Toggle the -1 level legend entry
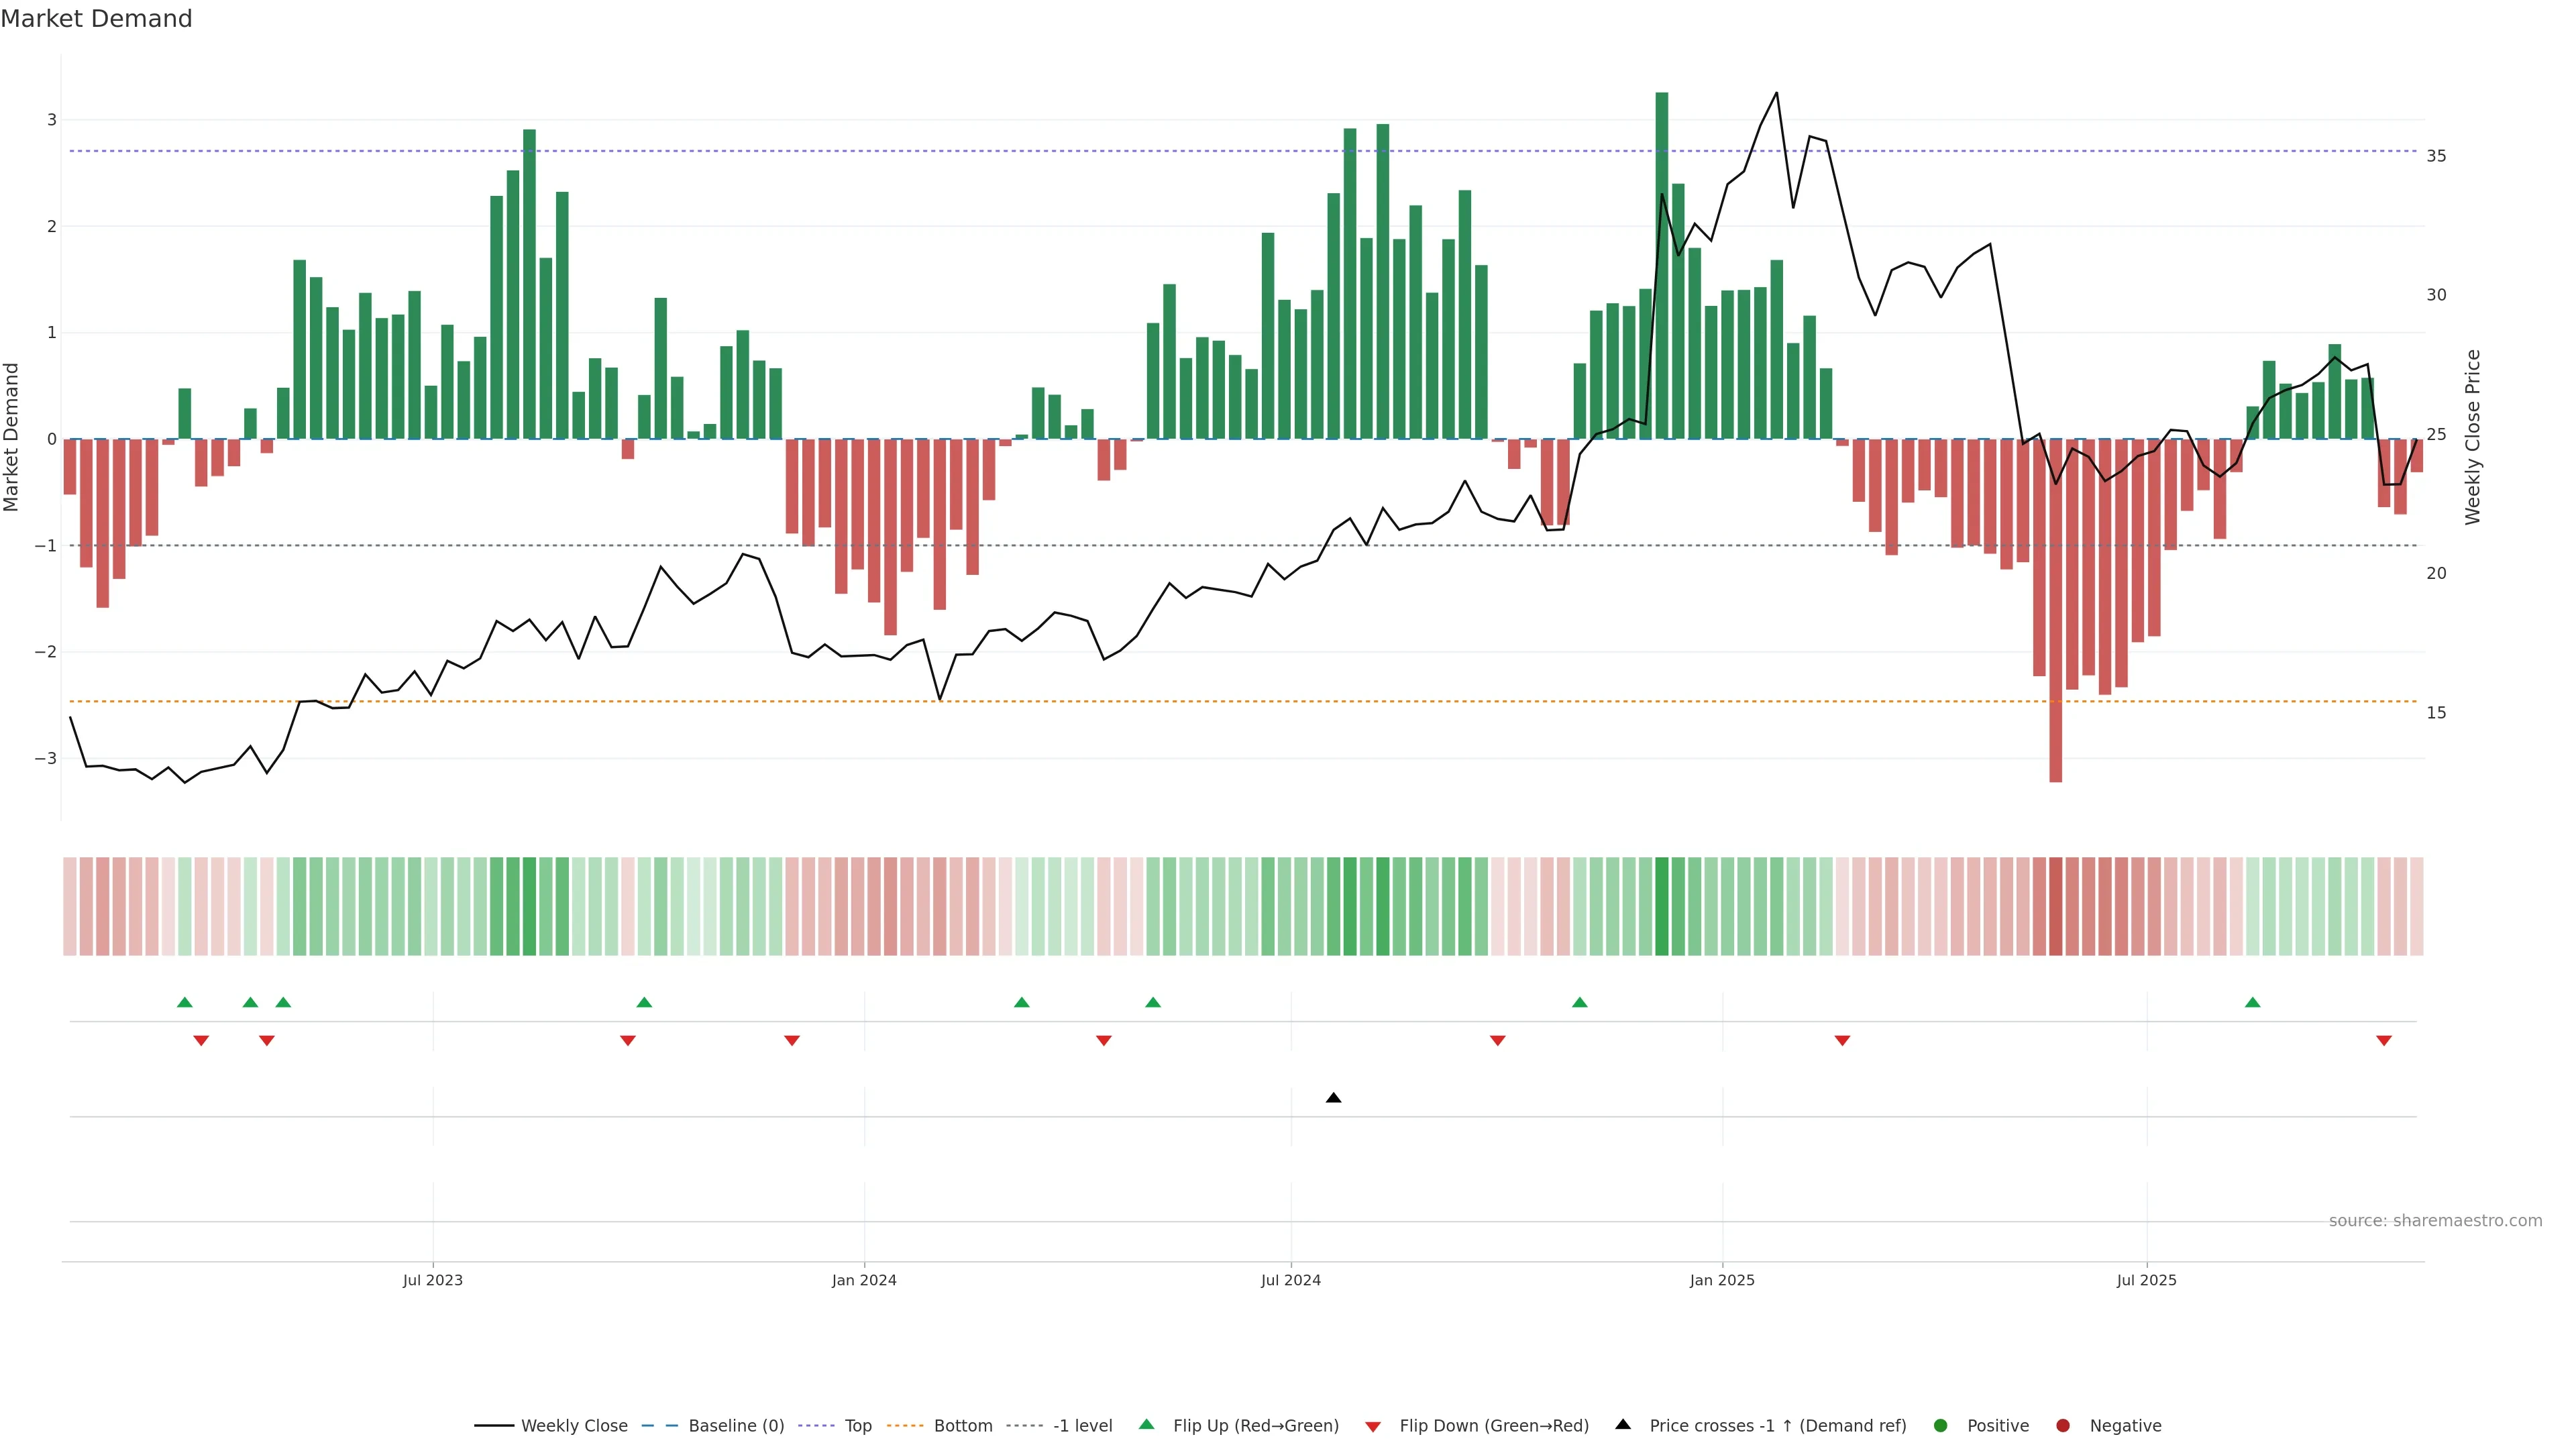This screenshot has height=1449, width=2576. point(1082,1426)
